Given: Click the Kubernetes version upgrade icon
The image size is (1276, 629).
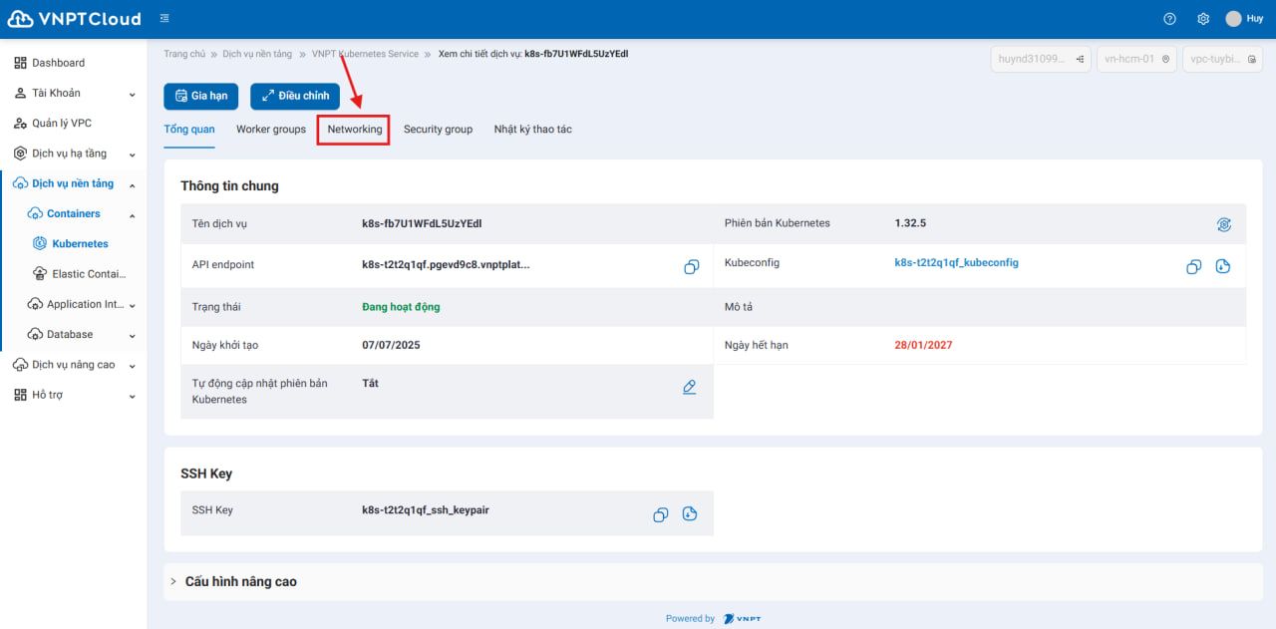Looking at the screenshot, I should click(x=1224, y=225).
